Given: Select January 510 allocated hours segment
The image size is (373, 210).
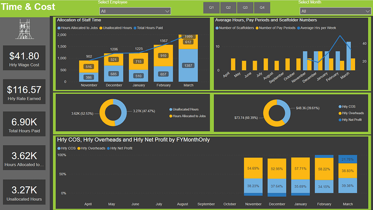Looking at the screenshot, I should (x=138, y=76).
